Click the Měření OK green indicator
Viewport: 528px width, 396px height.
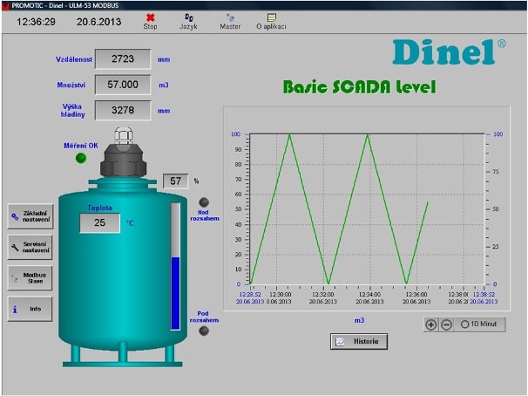[x=81, y=158]
